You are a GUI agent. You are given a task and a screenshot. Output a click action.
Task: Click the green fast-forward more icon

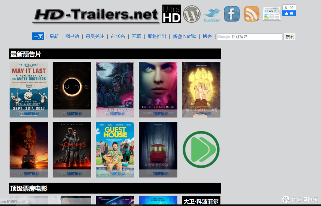click(201, 149)
